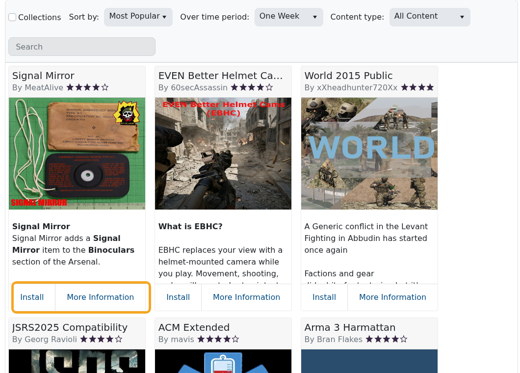Screen dimensions: 520x373
Task: Open the Arma 3 Harmattan preview image
Action: 369,361
